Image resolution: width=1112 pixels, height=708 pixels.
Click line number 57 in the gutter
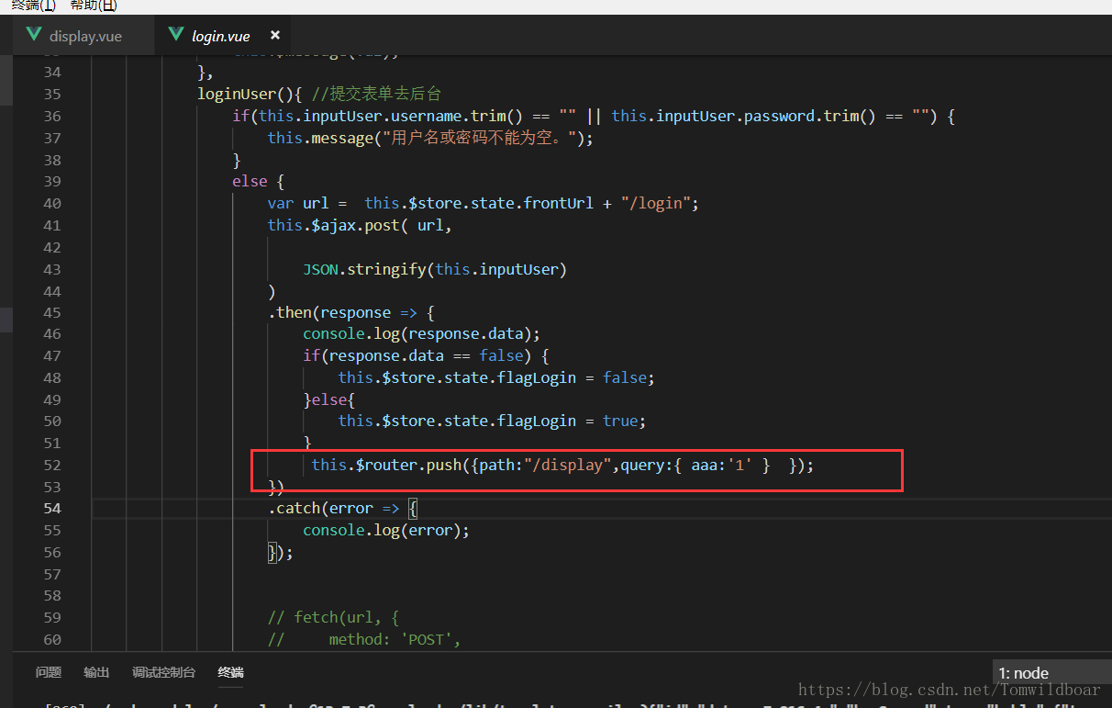[x=52, y=574]
